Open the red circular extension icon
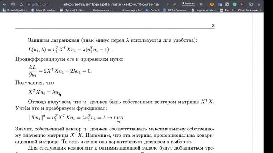Screen dimensions: 273x153 point(242,4)
